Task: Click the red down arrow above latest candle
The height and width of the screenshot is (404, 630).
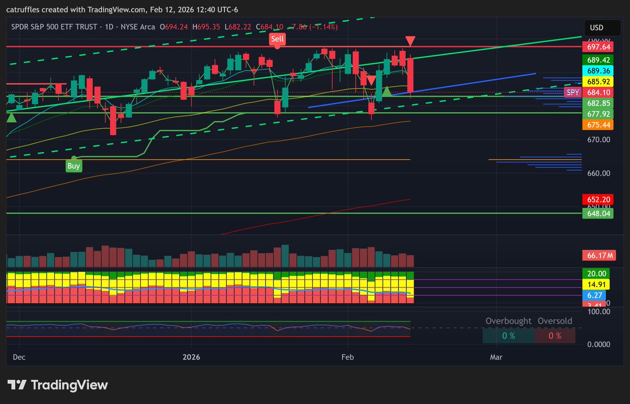Action: click(411, 40)
